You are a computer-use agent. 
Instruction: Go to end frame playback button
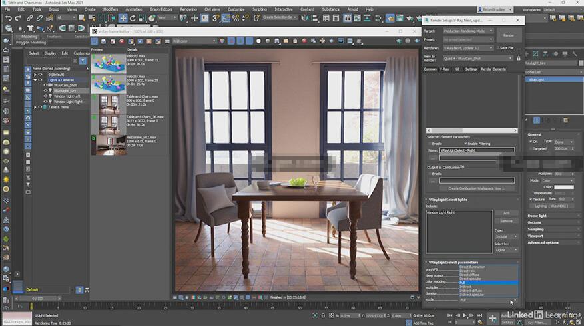(479, 315)
